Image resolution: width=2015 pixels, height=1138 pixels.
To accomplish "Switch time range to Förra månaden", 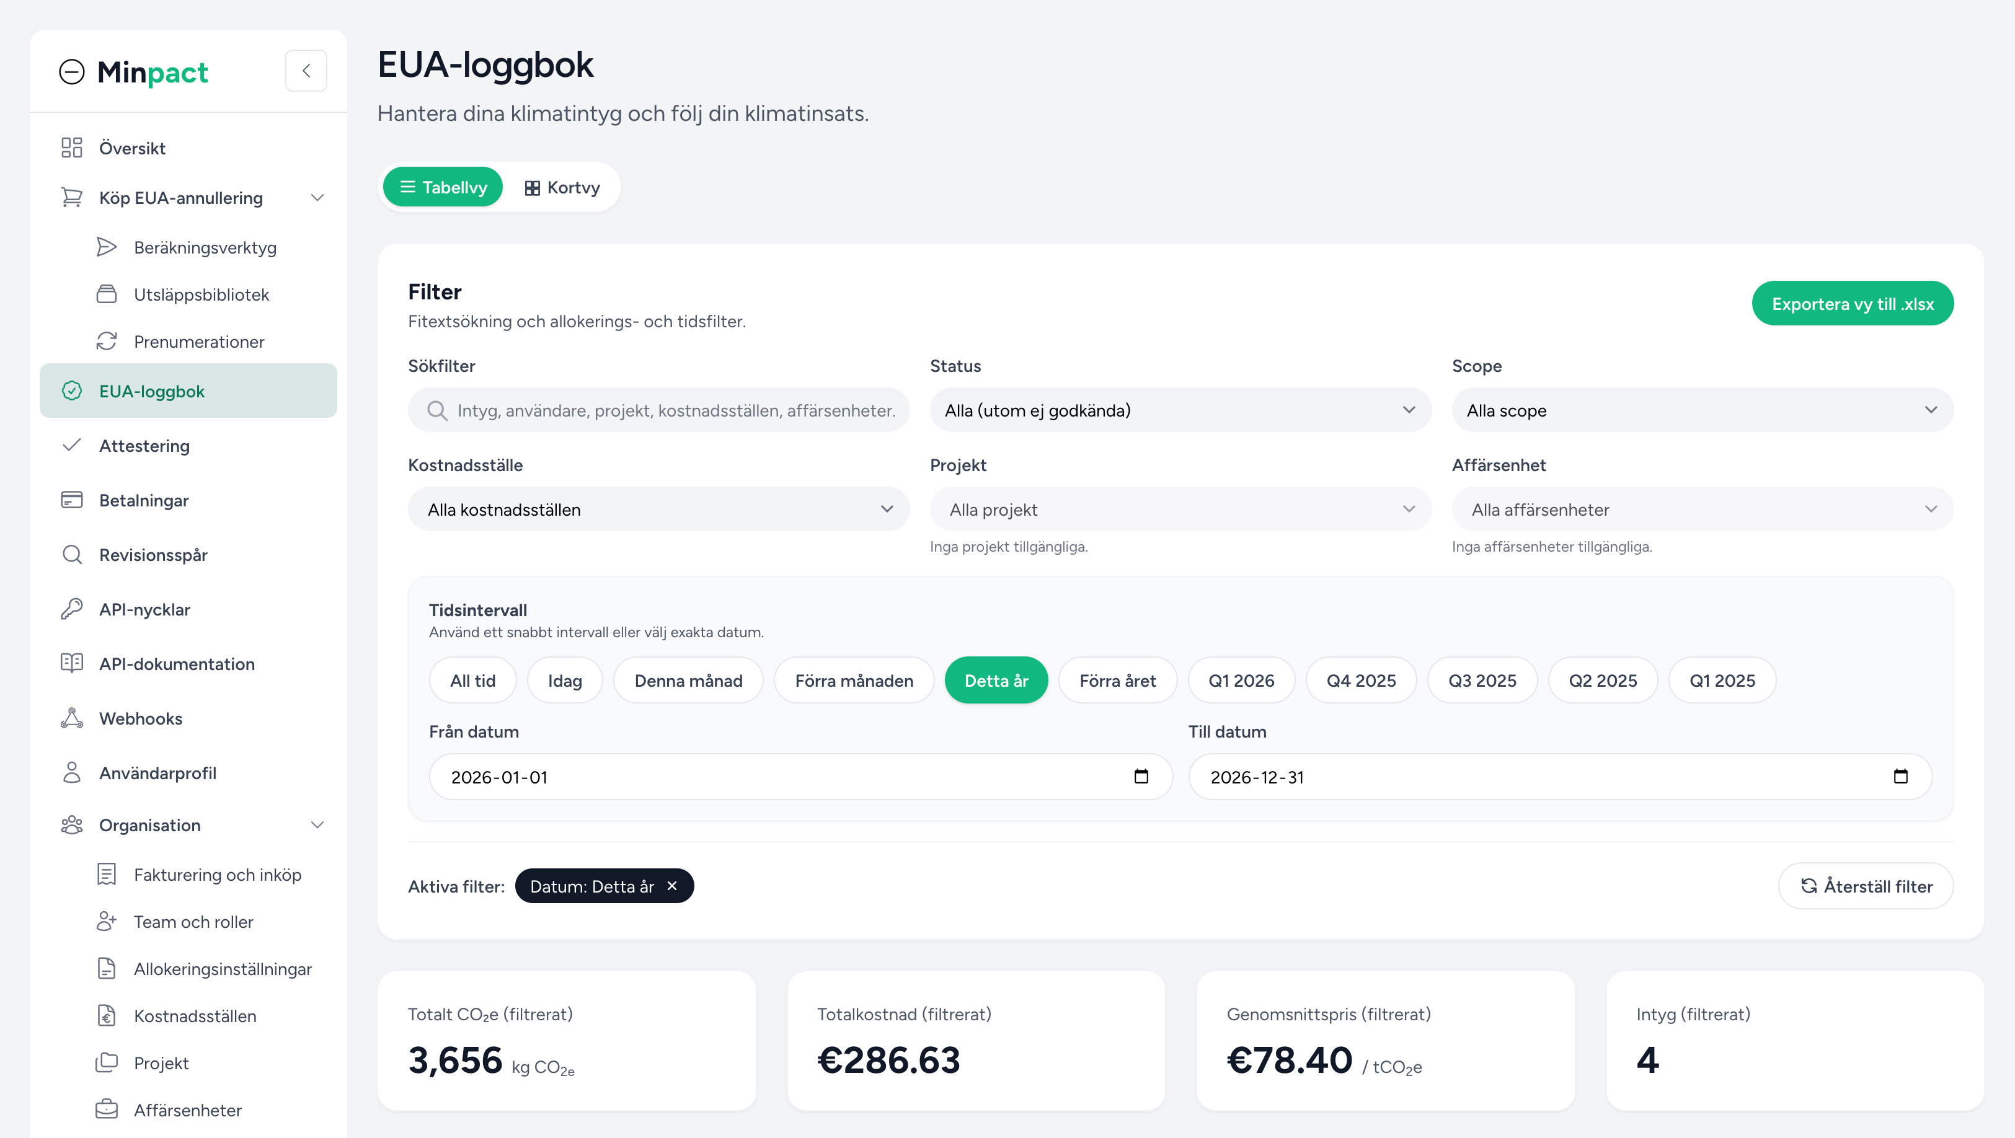I will point(853,680).
